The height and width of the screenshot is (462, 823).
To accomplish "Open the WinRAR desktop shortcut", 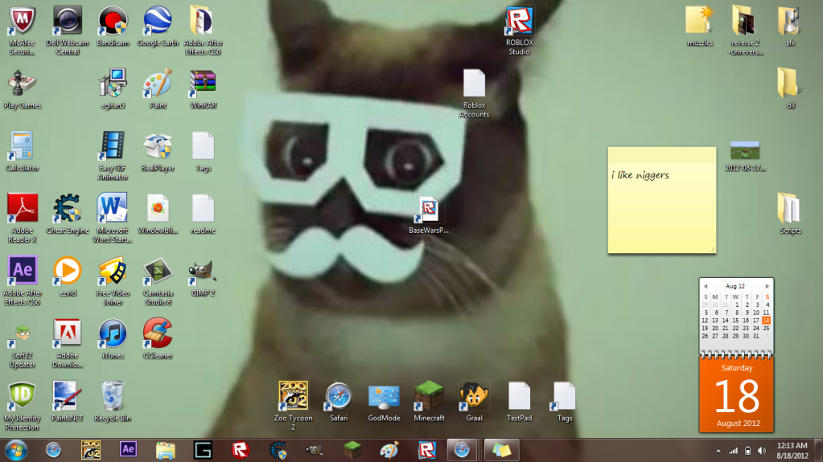I will point(203,89).
